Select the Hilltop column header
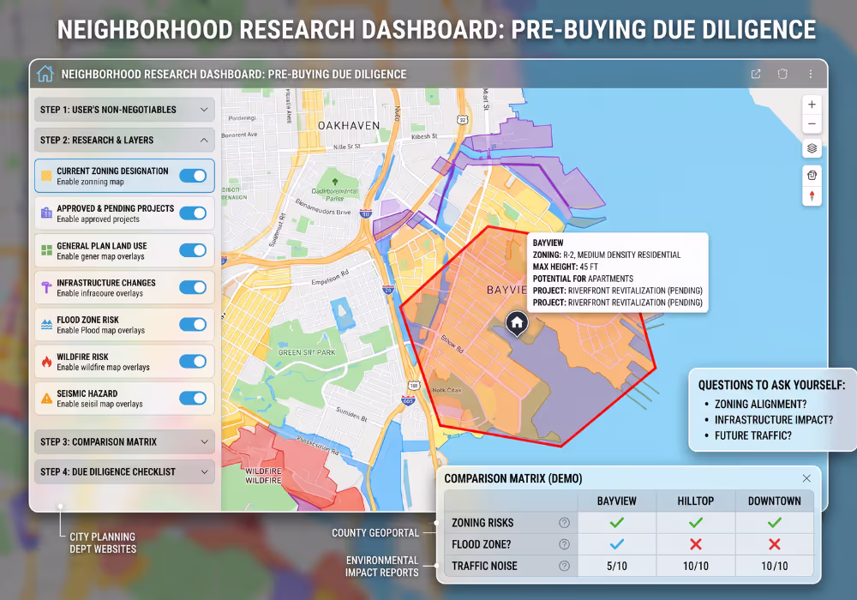Screen dimensions: 857x600 (696, 501)
